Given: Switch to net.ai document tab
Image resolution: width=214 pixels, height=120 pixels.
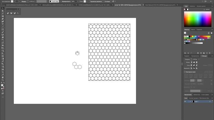Looking at the screenshot, I should [x=128, y=5].
